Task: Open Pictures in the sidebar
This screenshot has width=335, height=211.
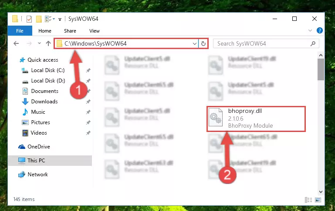Action: point(41,122)
